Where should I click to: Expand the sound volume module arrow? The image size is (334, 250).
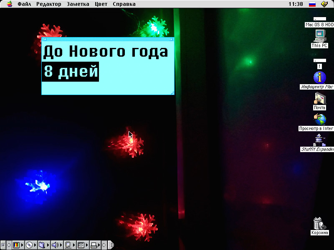(x=61, y=245)
